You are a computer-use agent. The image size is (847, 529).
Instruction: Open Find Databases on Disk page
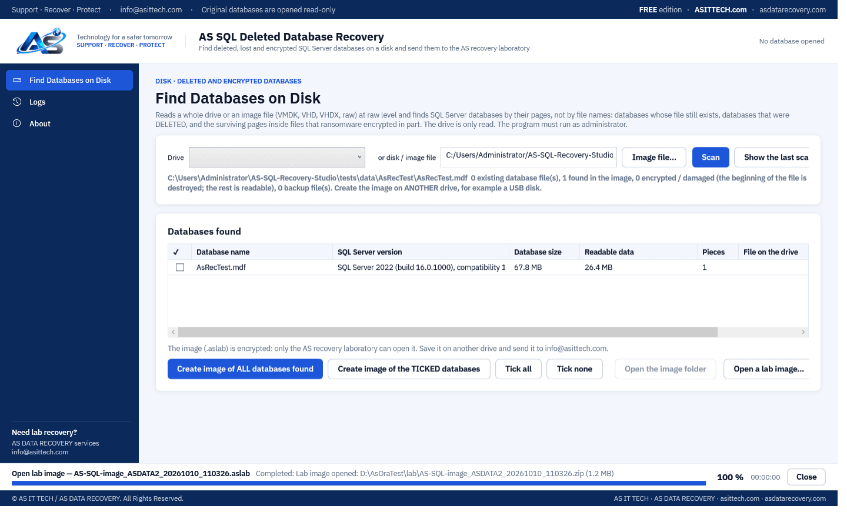click(69, 80)
